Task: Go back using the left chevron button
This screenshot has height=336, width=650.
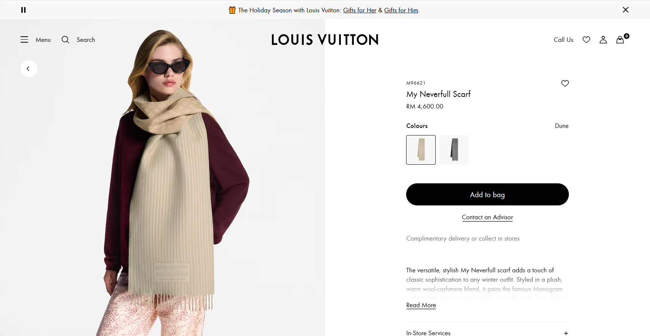Action: coord(29,69)
